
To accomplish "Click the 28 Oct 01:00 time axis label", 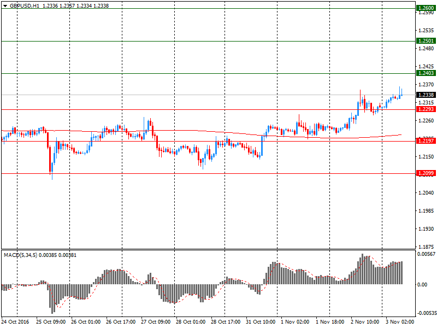I will pos(191,322).
